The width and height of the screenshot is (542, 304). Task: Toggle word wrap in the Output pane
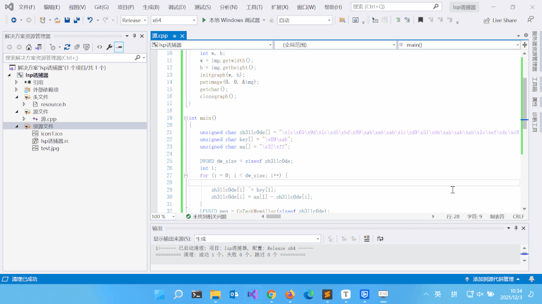pyautogui.click(x=380, y=239)
